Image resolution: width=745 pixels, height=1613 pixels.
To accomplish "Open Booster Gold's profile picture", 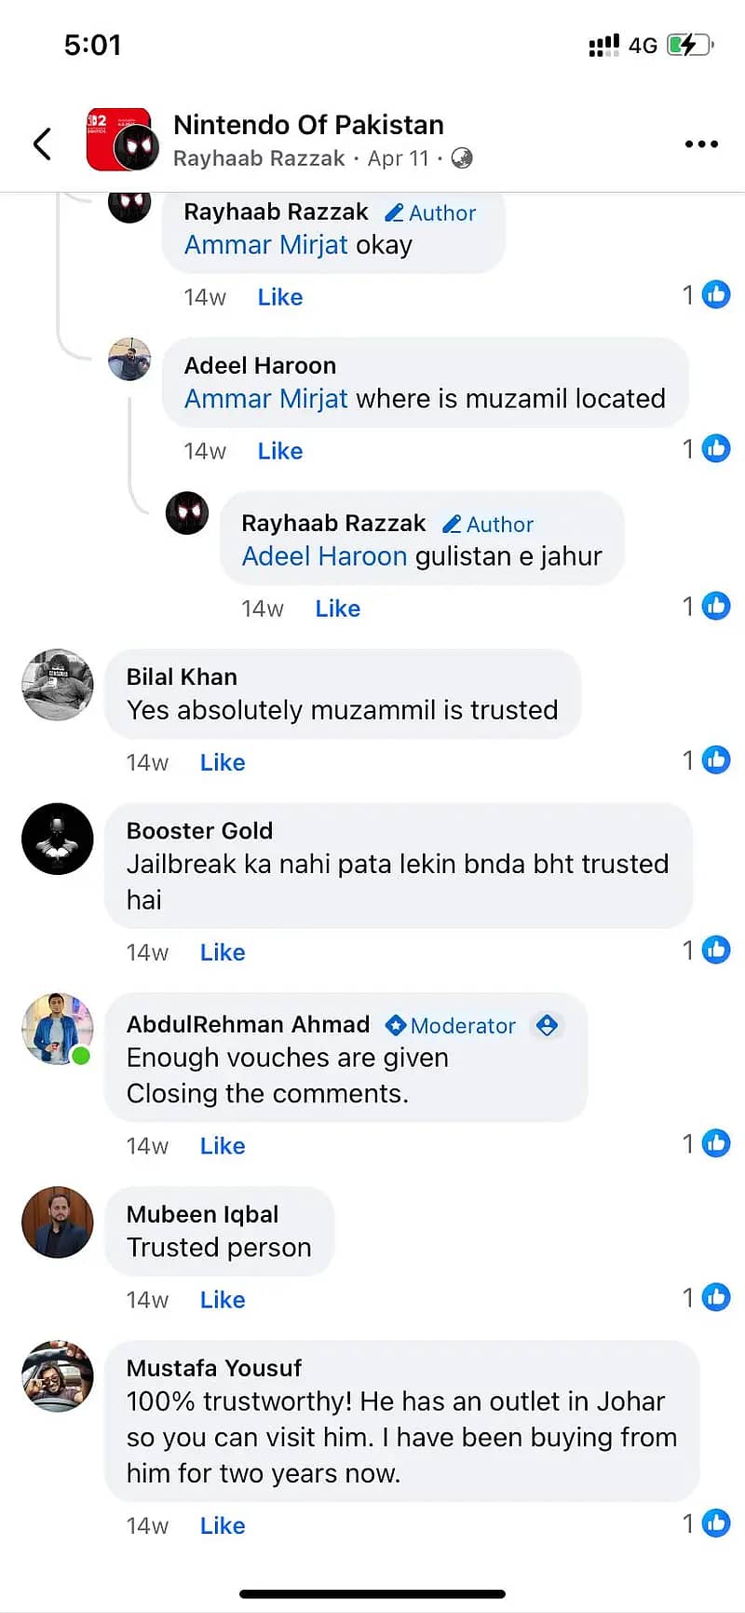I will click(x=58, y=839).
